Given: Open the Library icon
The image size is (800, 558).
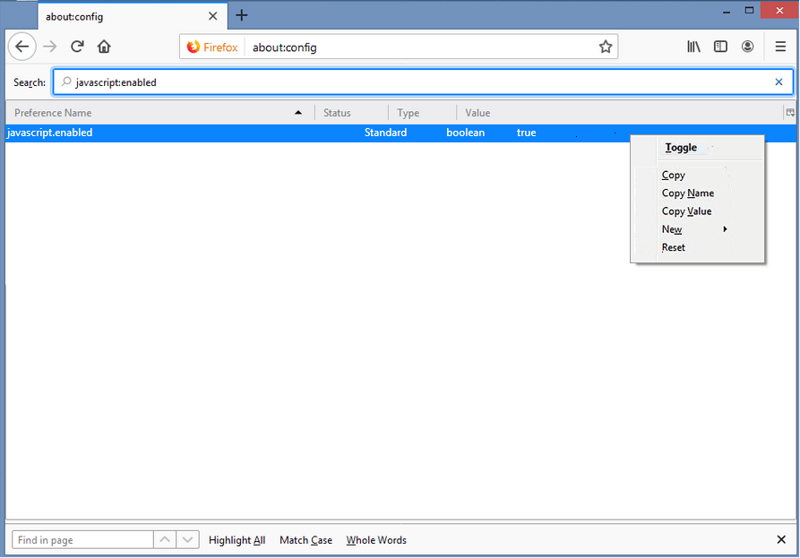Looking at the screenshot, I should pos(693,46).
